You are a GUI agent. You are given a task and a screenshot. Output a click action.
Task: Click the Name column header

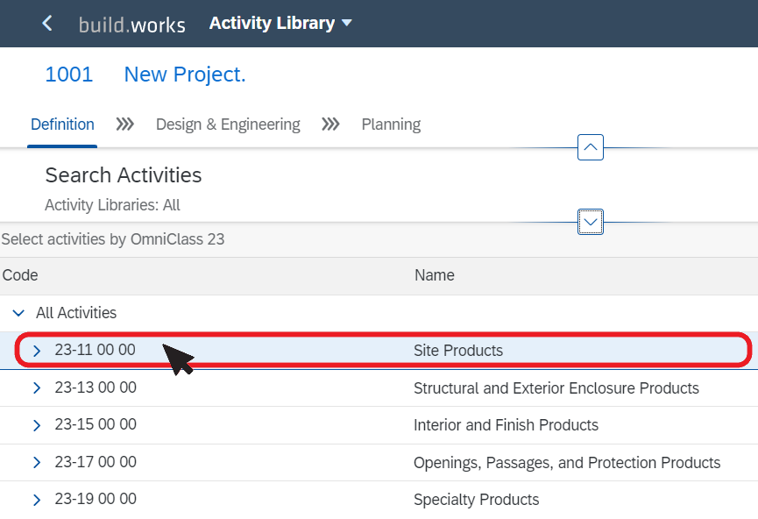(x=434, y=275)
